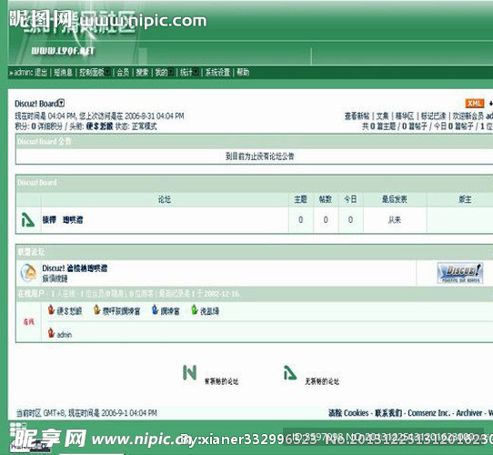Click the 查看新帖 link

tap(357, 116)
